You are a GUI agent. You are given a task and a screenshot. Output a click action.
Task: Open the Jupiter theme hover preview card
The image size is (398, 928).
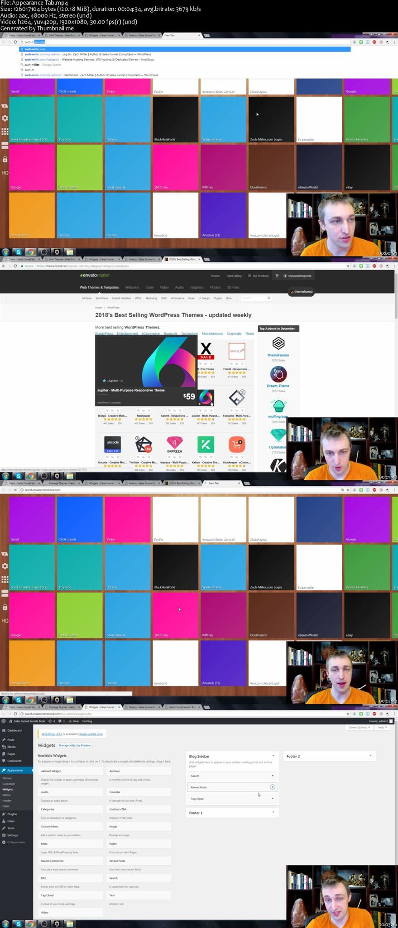[x=146, y=370]
